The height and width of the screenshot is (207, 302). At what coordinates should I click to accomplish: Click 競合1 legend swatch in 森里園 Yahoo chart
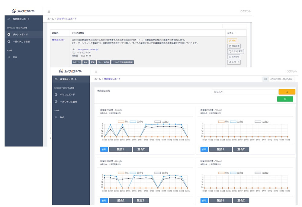233,122
